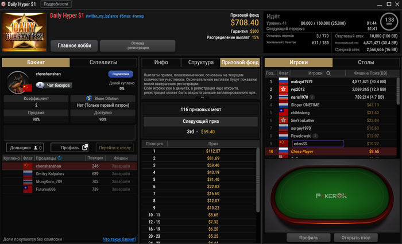This screenshot has width=402, height=244.
Task: Open the Share Dilution info icon
Action: click(89, 98)
